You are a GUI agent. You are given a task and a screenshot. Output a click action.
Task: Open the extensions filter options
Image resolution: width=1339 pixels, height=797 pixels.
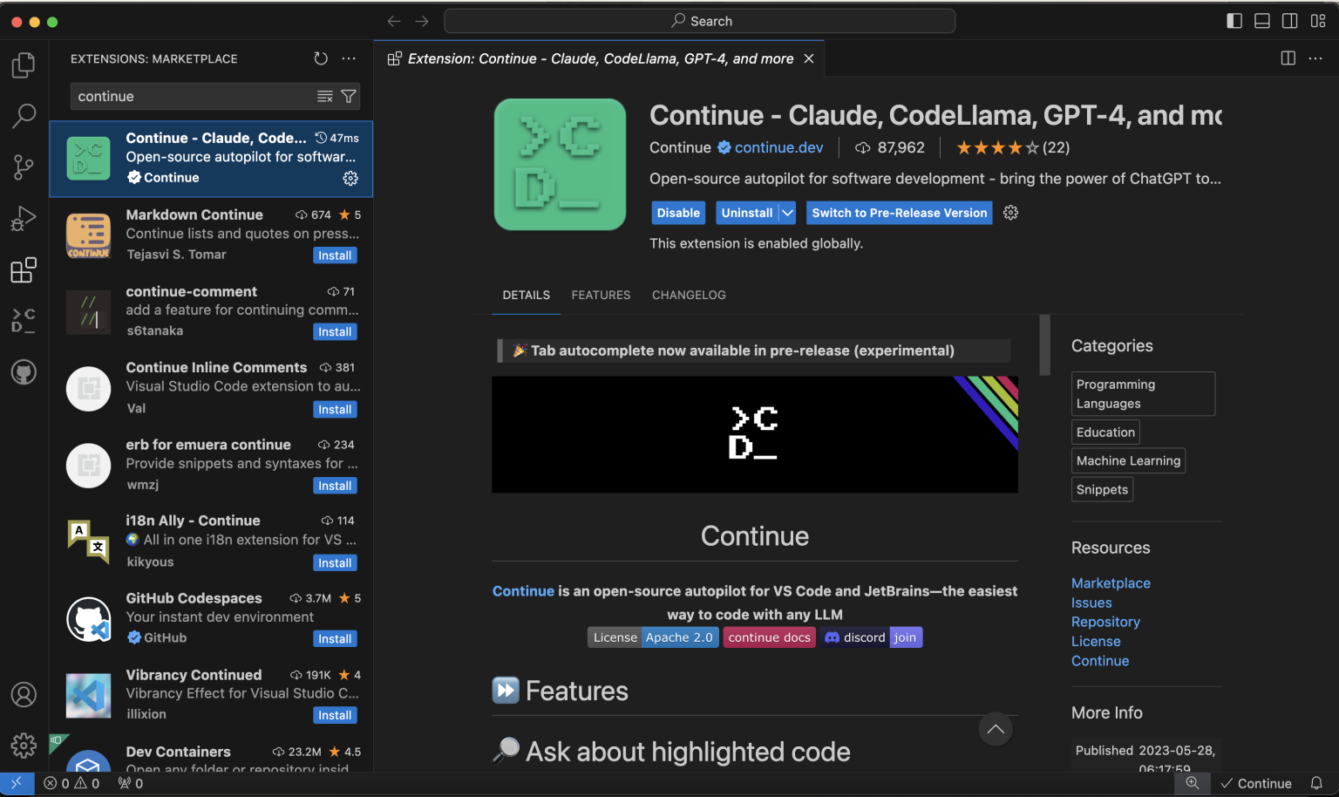point(349,96)
